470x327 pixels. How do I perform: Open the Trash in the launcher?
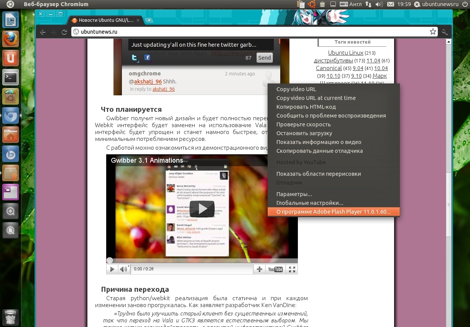click(10, 317)
